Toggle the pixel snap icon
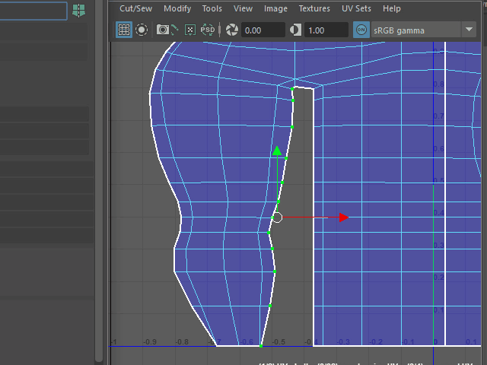The image size is (487, 365). 190,30
